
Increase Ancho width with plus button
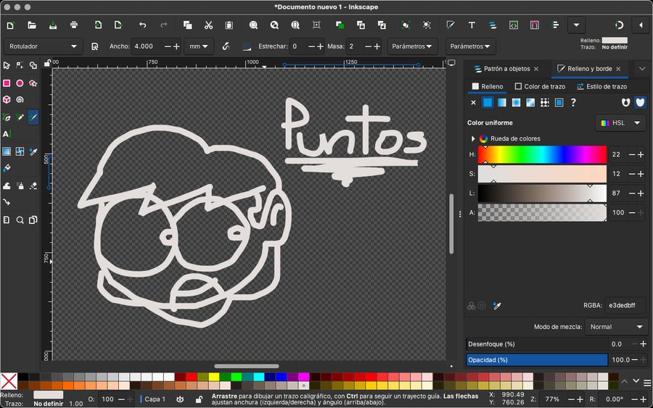[176, 46]
